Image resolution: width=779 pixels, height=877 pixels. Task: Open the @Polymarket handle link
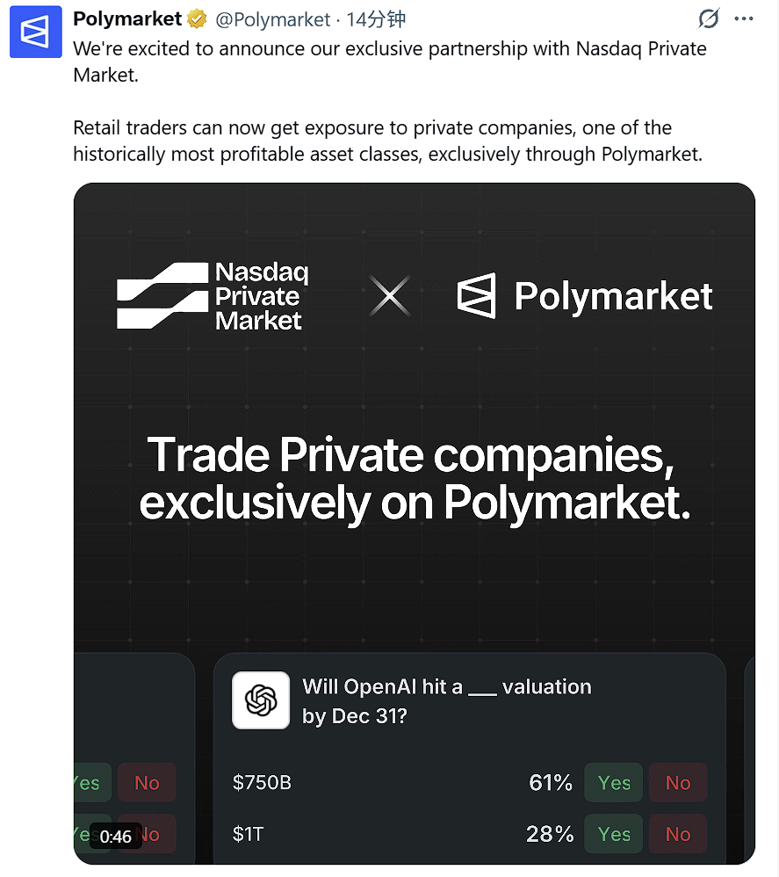click(273, 19)
